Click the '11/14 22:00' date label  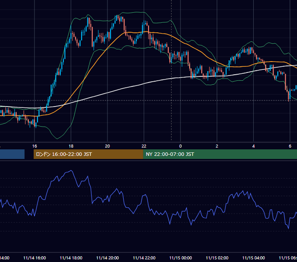[x=144, y=258]
